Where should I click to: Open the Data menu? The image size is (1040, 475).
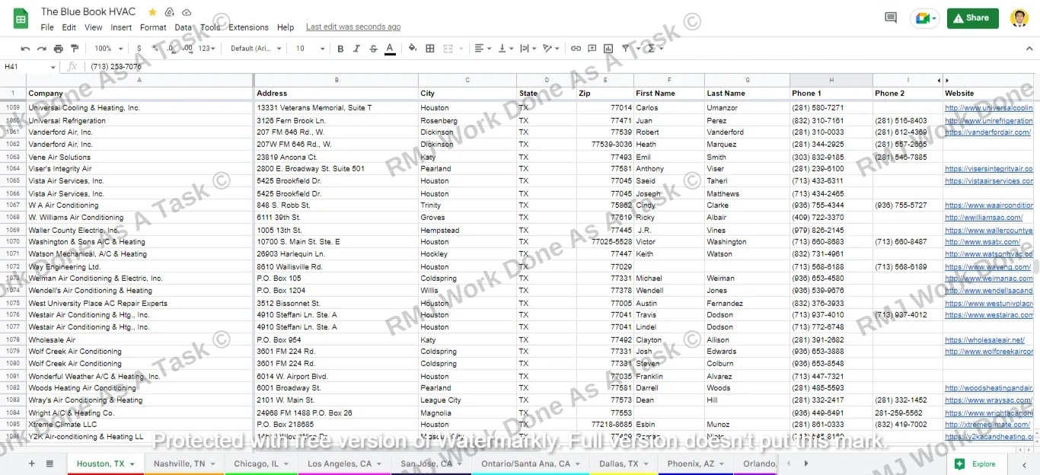pos(183,27)
